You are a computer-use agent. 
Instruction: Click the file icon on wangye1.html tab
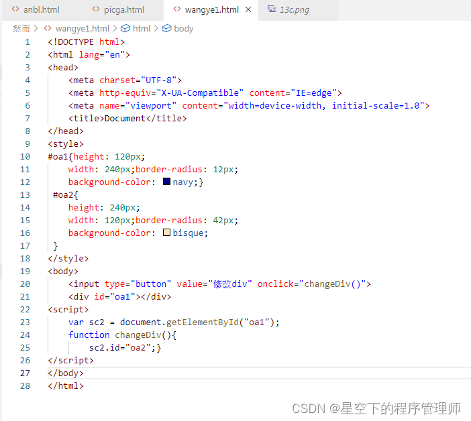177,9
